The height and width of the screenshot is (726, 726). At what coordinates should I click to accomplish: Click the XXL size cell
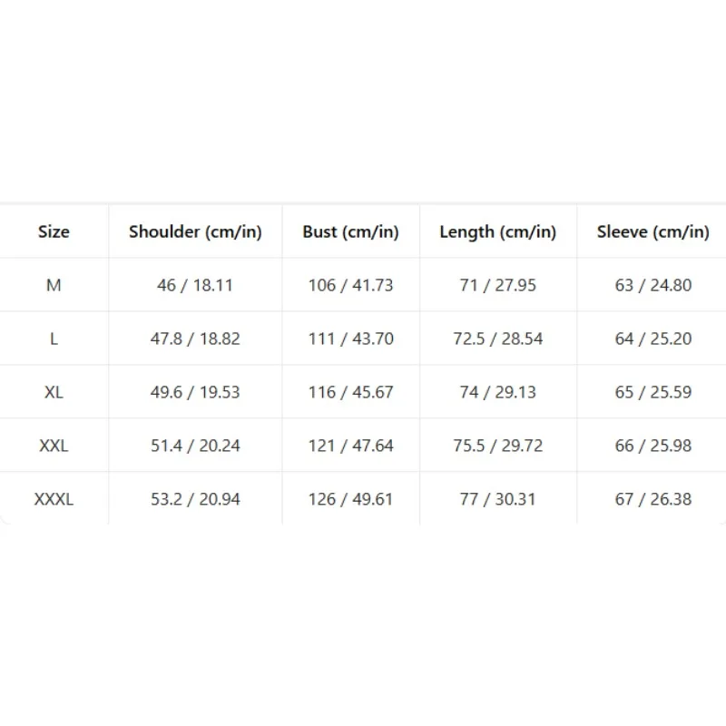tap(54, 446)
